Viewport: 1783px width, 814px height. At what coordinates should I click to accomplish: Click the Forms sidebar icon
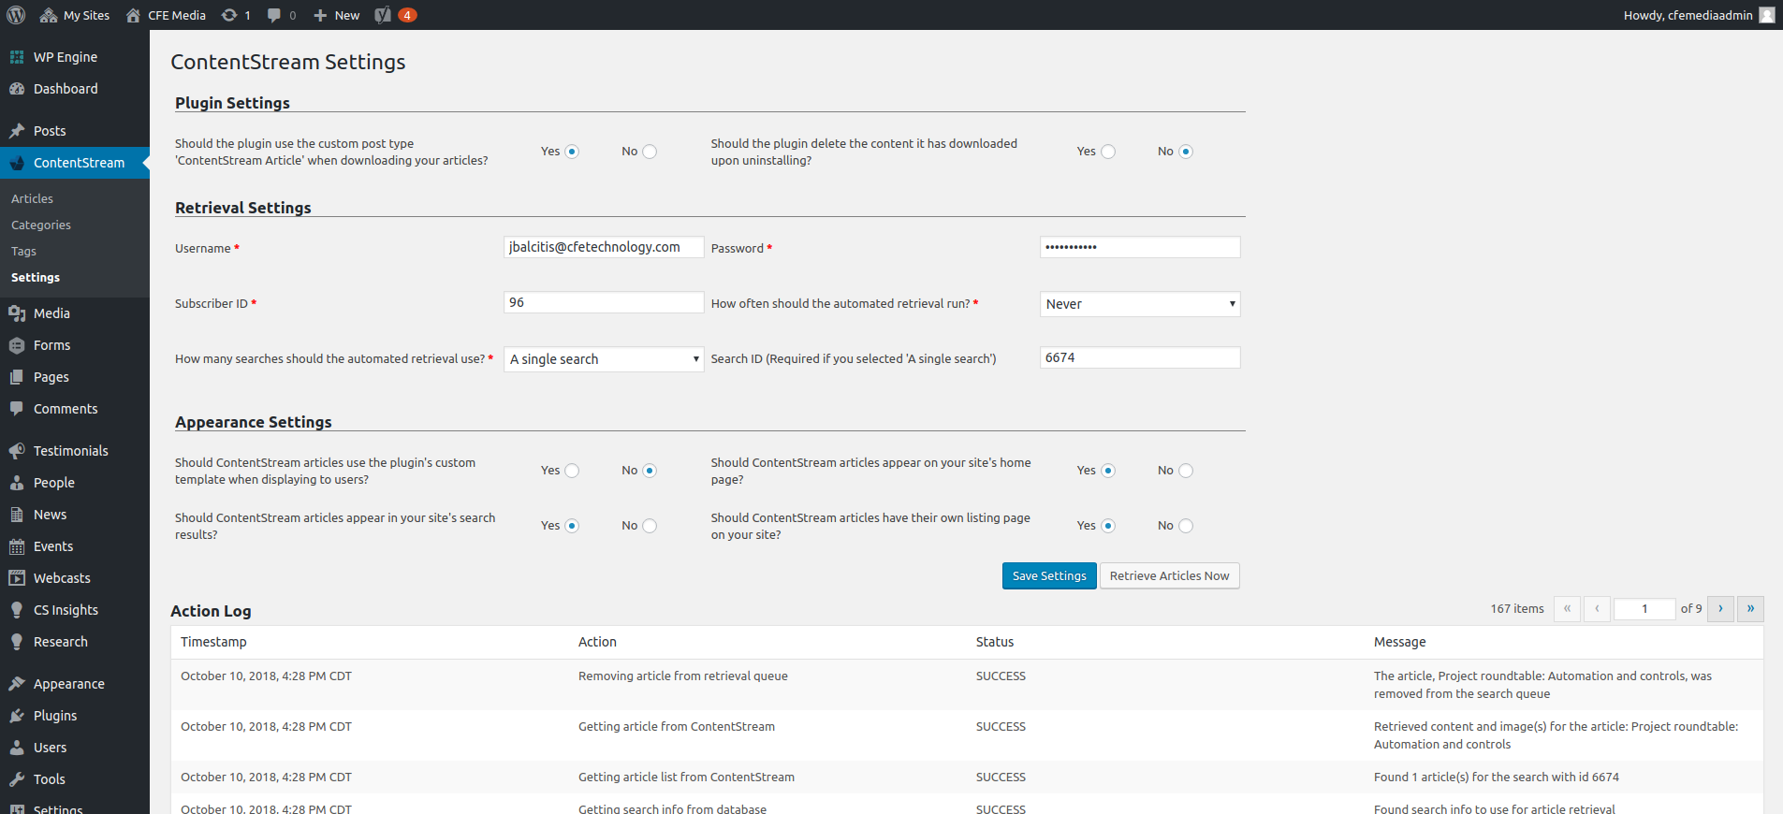click(17, 345)
